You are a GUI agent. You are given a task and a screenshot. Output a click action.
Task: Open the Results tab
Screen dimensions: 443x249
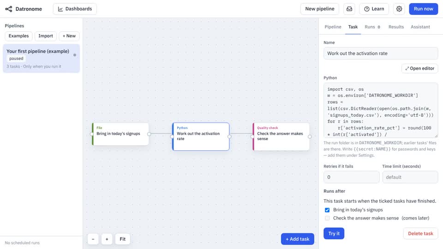[396, 27]
